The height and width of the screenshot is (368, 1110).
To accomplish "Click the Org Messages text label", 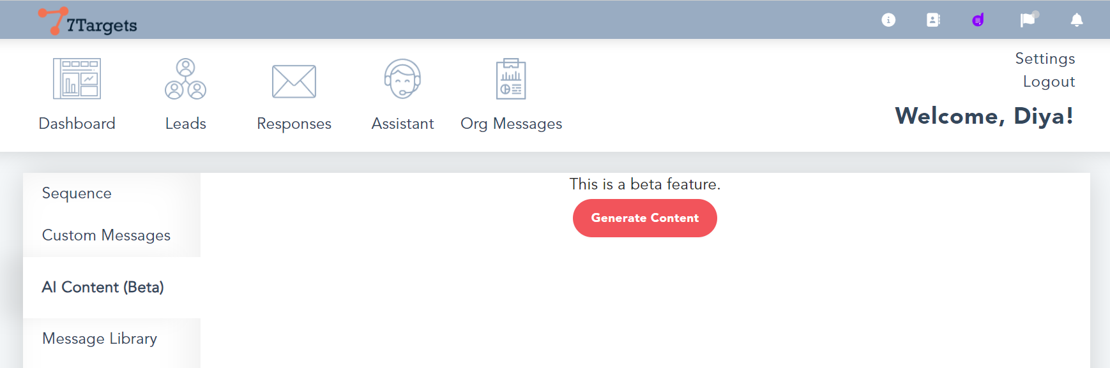I will pyautogui.click(x=511, y=124).
